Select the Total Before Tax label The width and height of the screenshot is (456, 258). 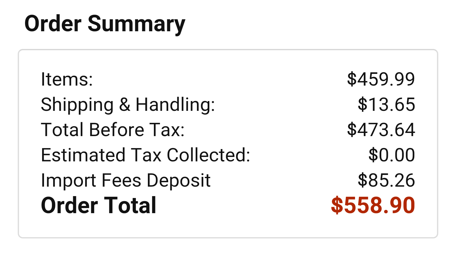coord(113,129)
